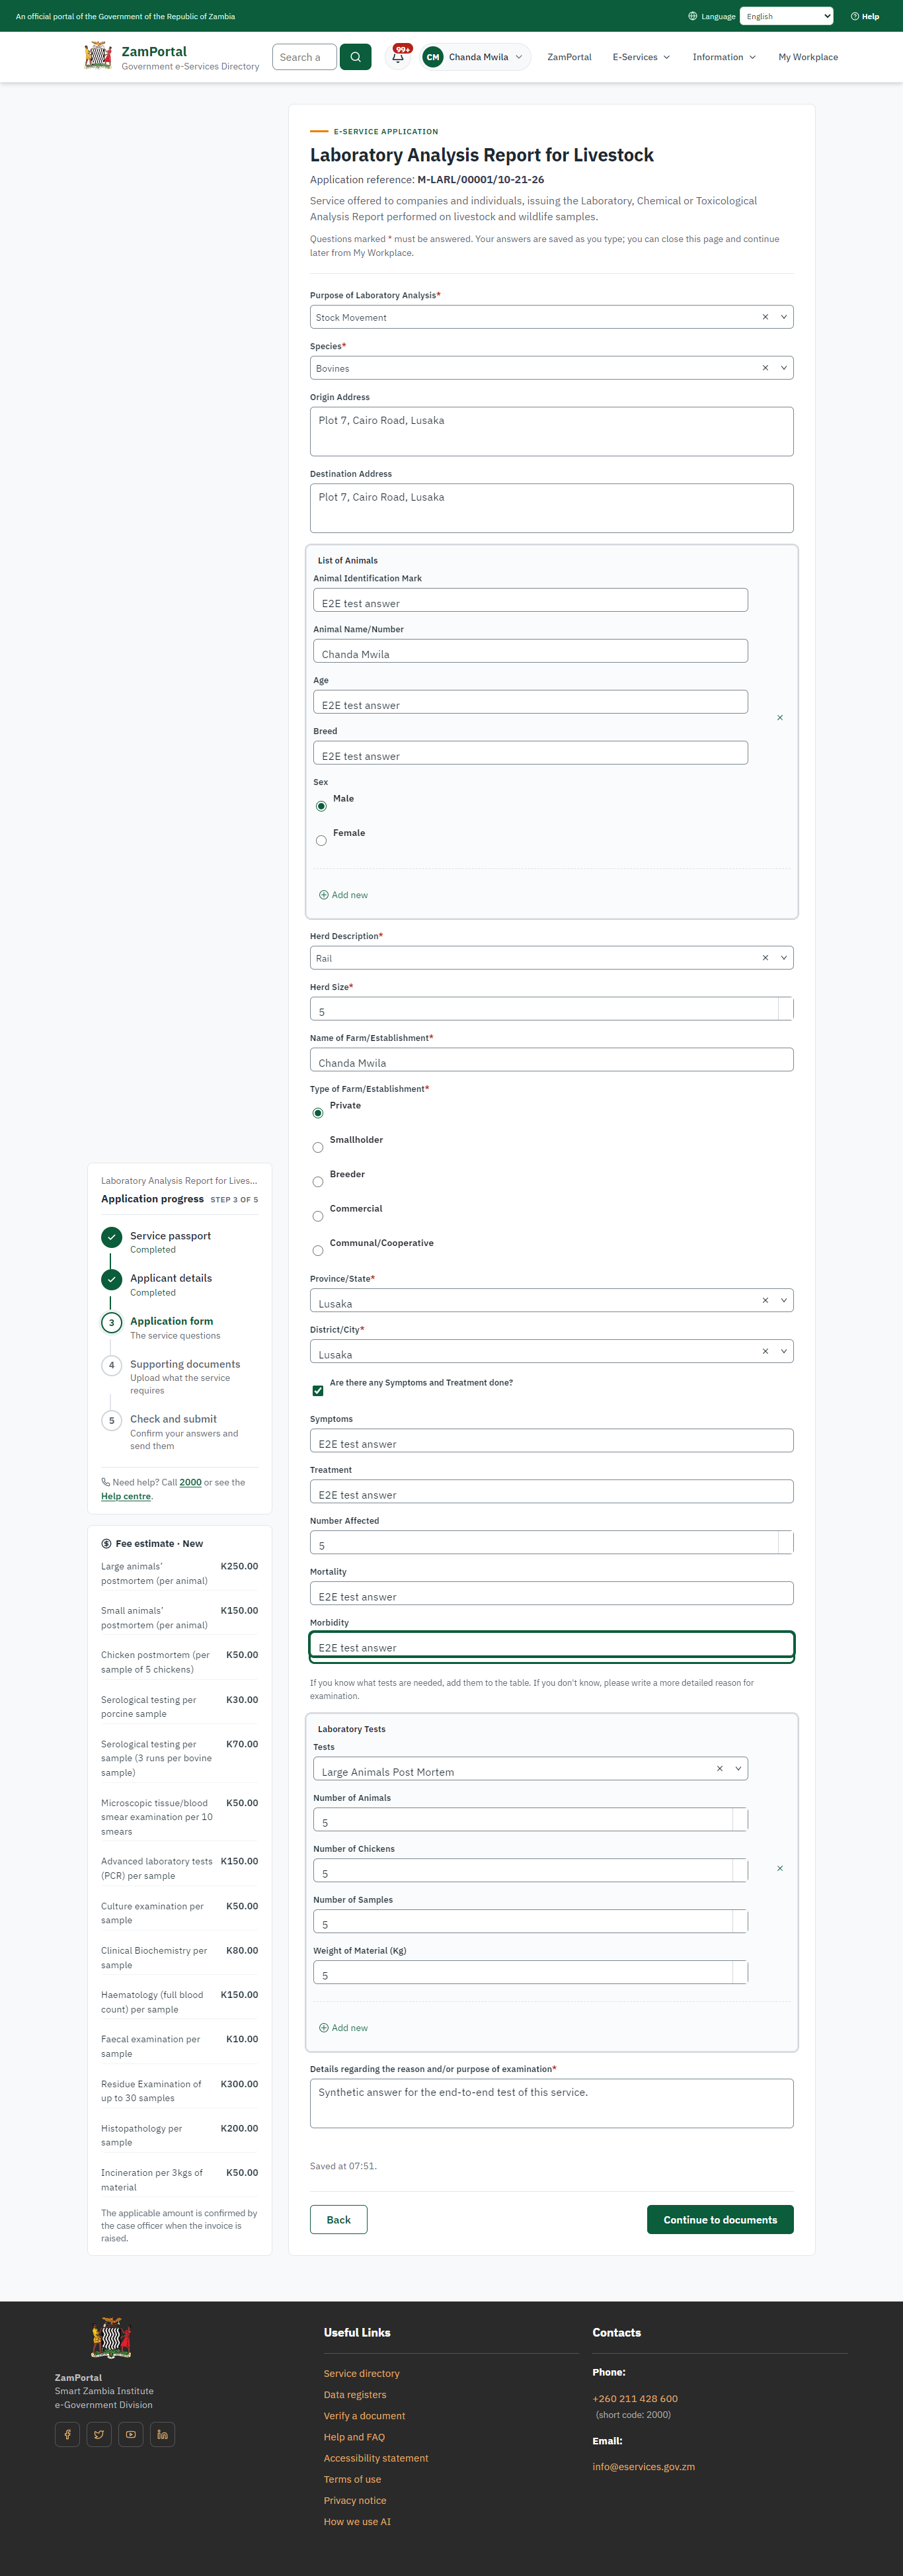Expand the Information menu

click(x=724, y=57)
